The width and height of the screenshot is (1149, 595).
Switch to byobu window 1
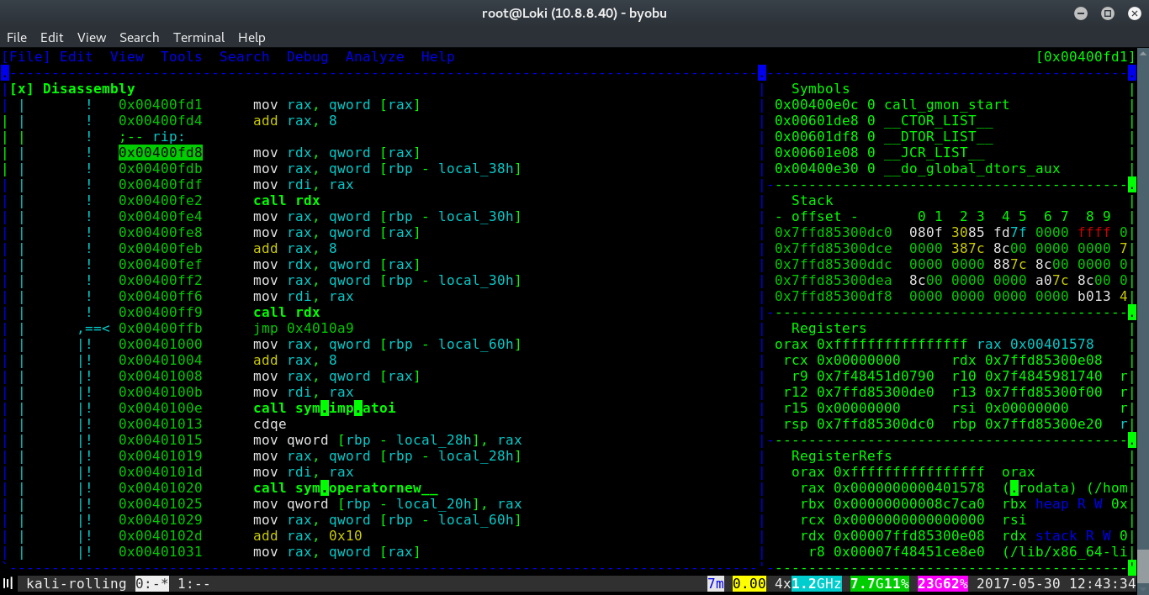click(194, 583)
